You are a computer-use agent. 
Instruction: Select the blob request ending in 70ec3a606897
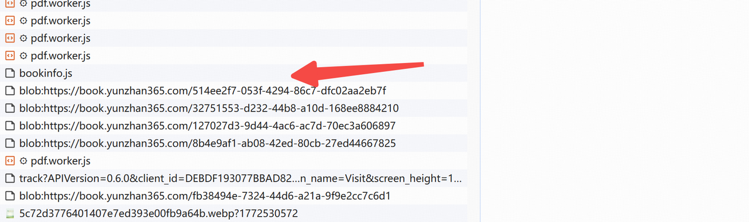pos(233,126)
